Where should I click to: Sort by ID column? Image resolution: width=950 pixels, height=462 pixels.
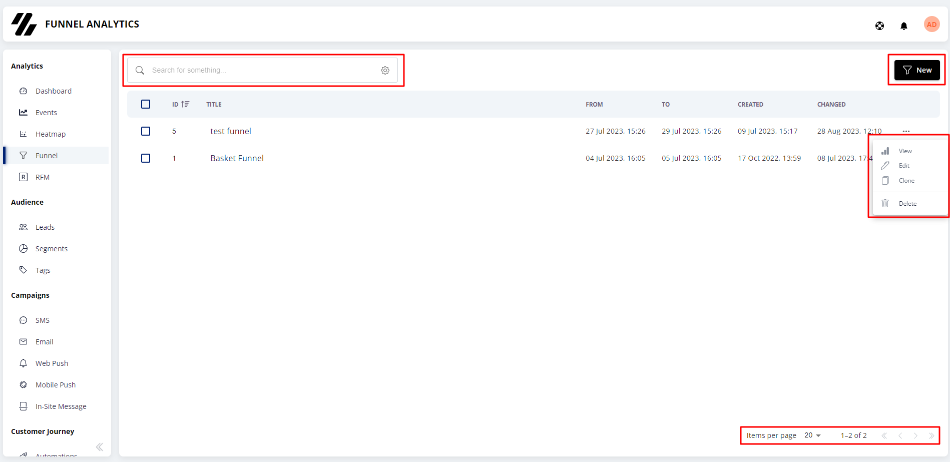pos(181,104)
